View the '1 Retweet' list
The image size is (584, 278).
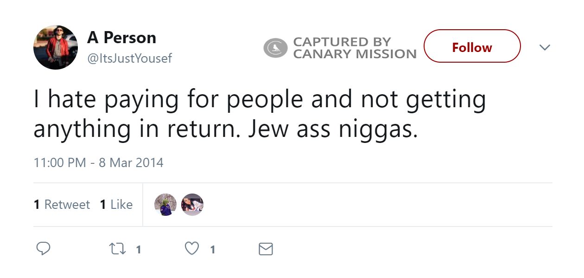62,205
